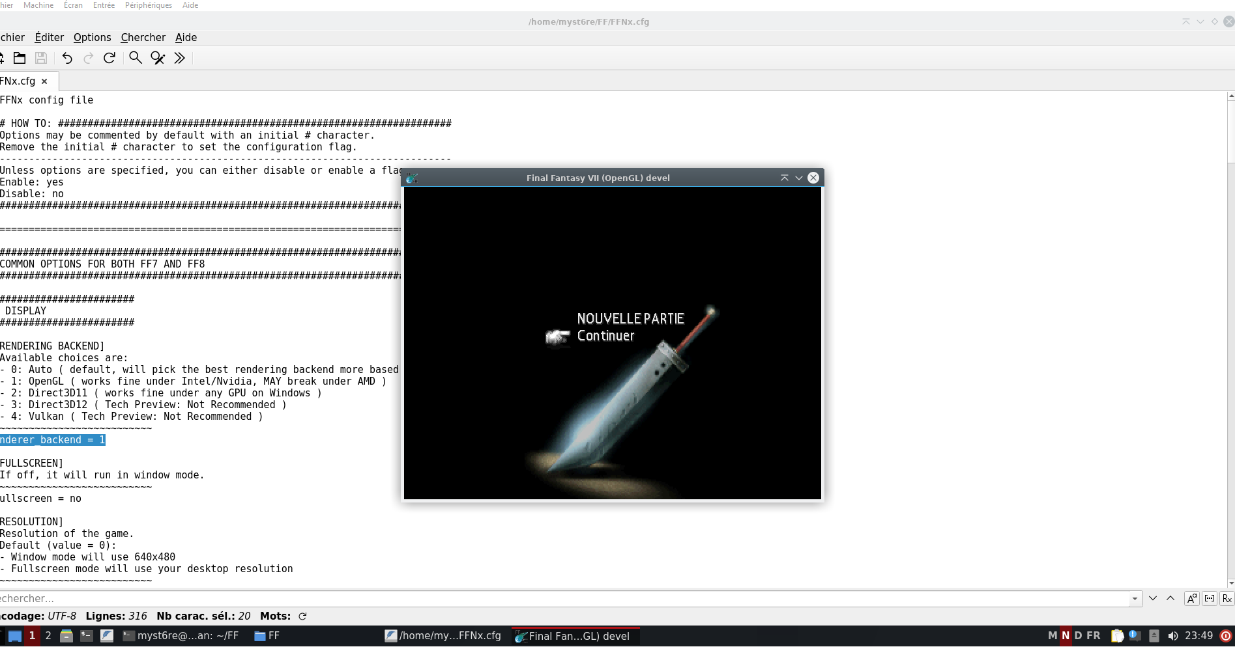Toggle match case search option
This screenshot has width=1235, height=647.
click(1192, 599)
